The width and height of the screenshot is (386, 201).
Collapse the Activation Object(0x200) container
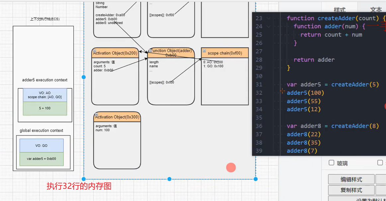[95, 51]
